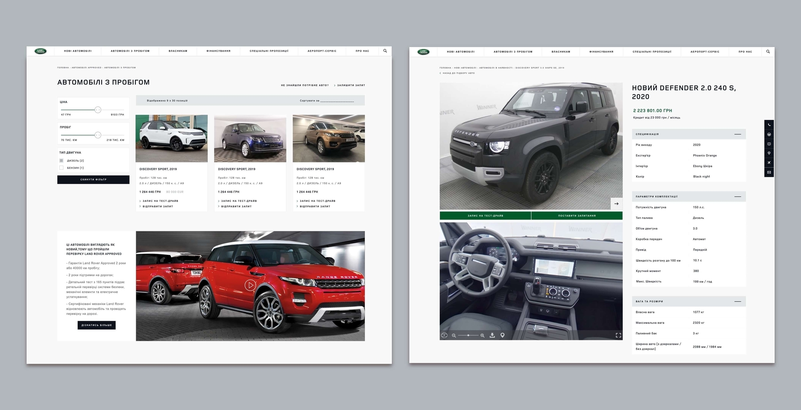Open Автомобілі з пробігом menu, left window
The width and height of the screenshot is (801, 410).
pyautogui.click(x=130, y=51)
